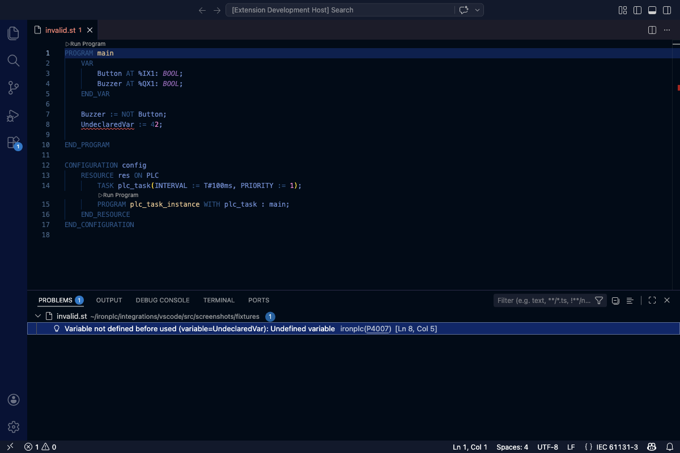Click LF end of line selector

pyautogui.click(x=571, y=447)
